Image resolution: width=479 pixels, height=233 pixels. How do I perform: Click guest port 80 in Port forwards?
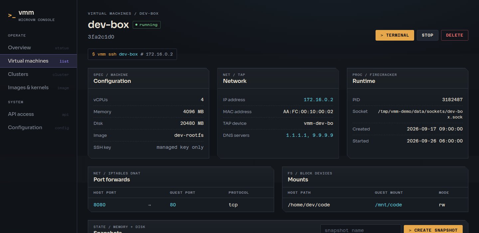click(173, 205)
